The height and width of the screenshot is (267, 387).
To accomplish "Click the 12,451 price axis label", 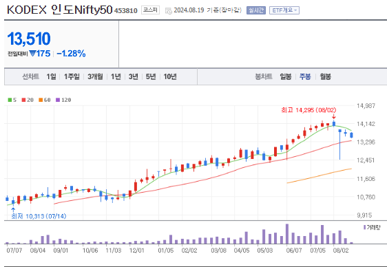I will (366, 160).
